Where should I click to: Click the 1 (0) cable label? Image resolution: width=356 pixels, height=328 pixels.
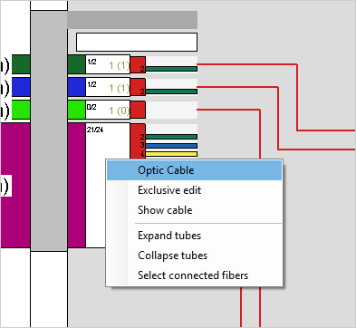tap(120, 111)
